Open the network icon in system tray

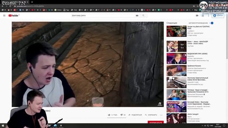click(x=208, y=126)
